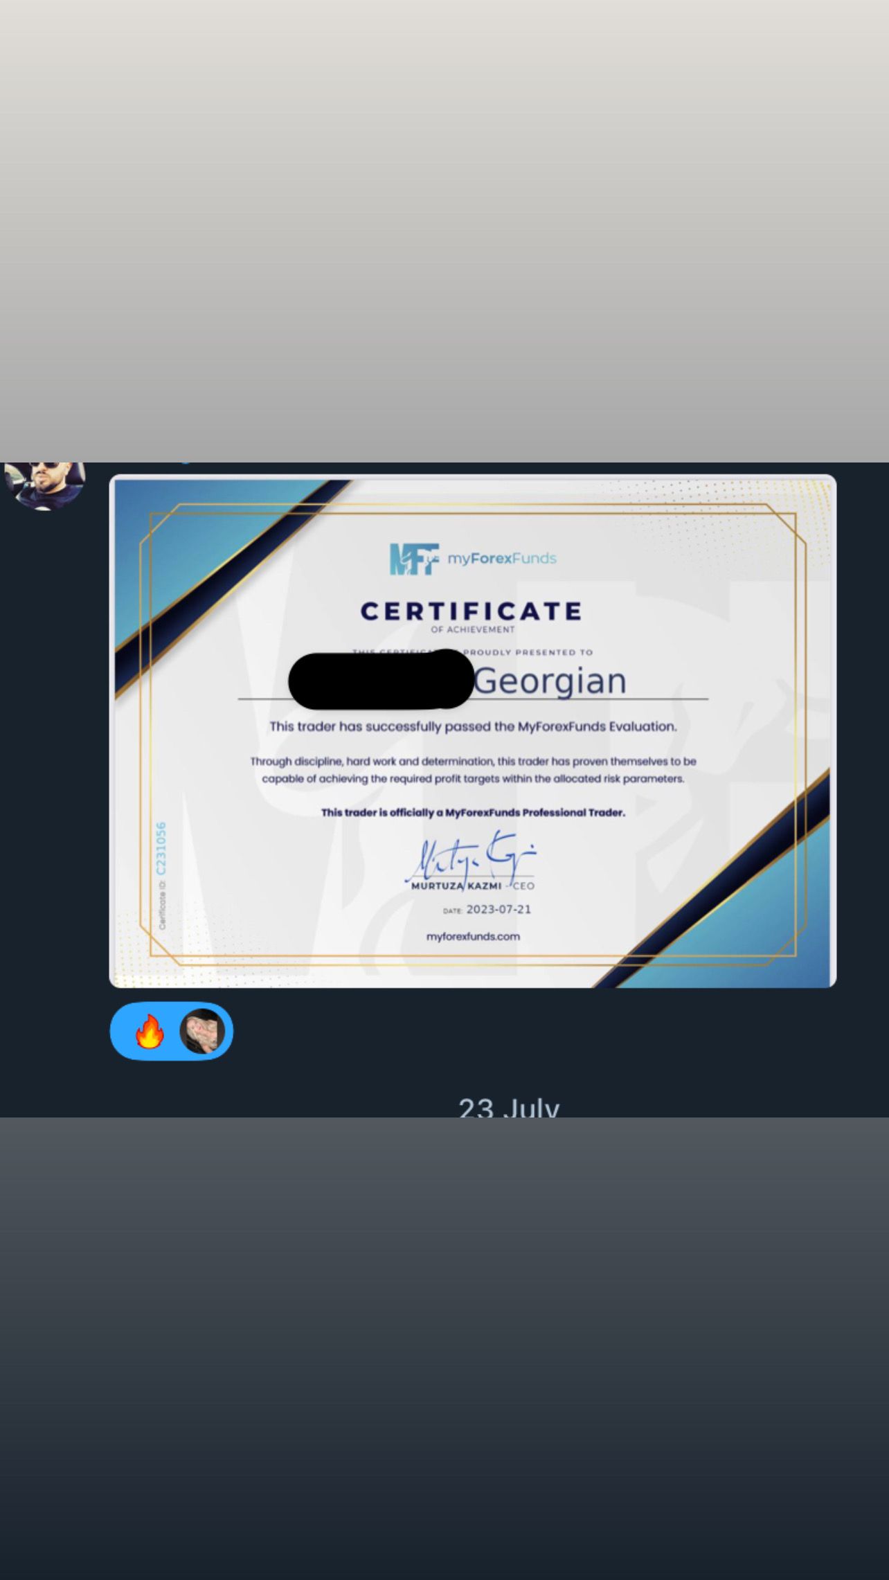Click "This trader has successfully passed" line
Screen dimensions: 889x1580
pos(473,726)
